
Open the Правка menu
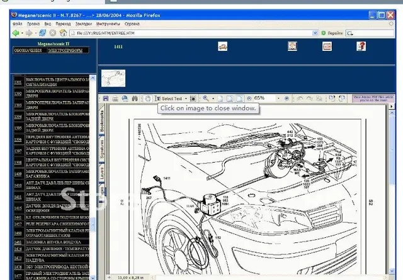(33, 24)
